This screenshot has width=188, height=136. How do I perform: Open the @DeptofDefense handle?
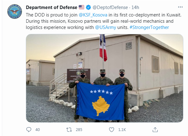click(x=110, y=7)
